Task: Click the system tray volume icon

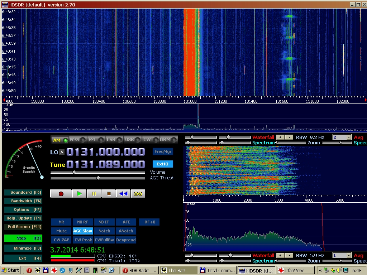Action: (339, 271)
